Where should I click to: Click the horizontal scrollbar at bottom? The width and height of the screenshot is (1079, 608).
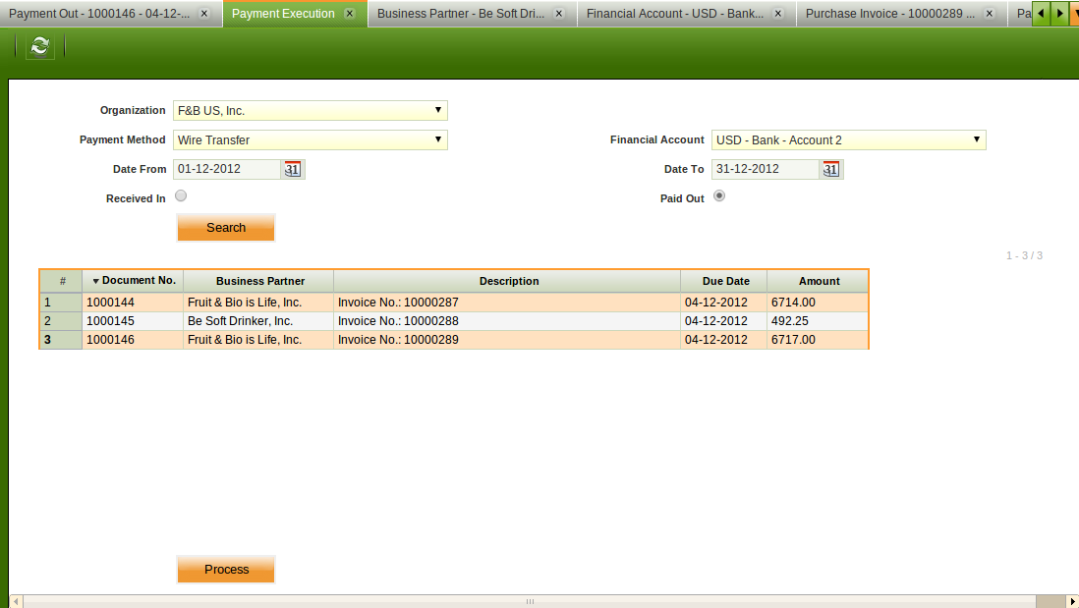pyautogui.click(x=530, y=601)
